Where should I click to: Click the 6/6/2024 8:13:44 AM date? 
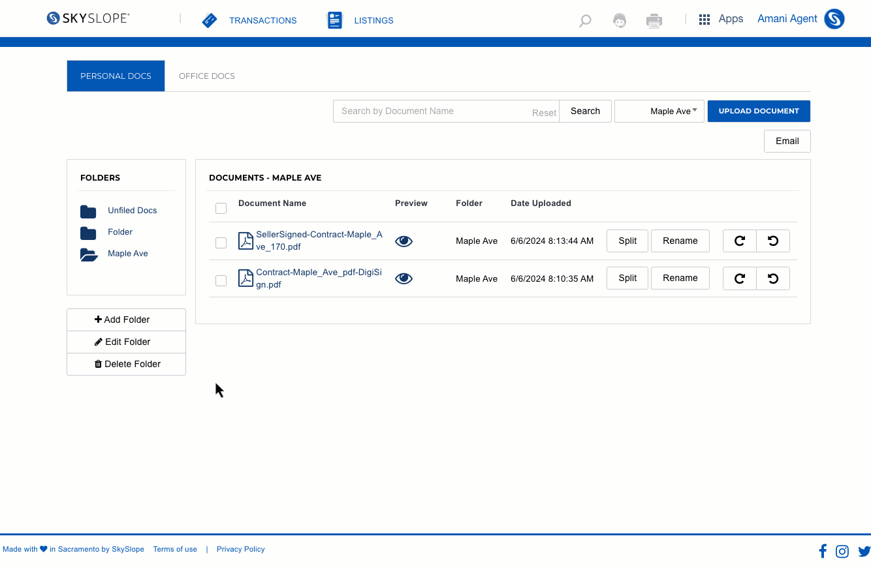coord(552,241)
